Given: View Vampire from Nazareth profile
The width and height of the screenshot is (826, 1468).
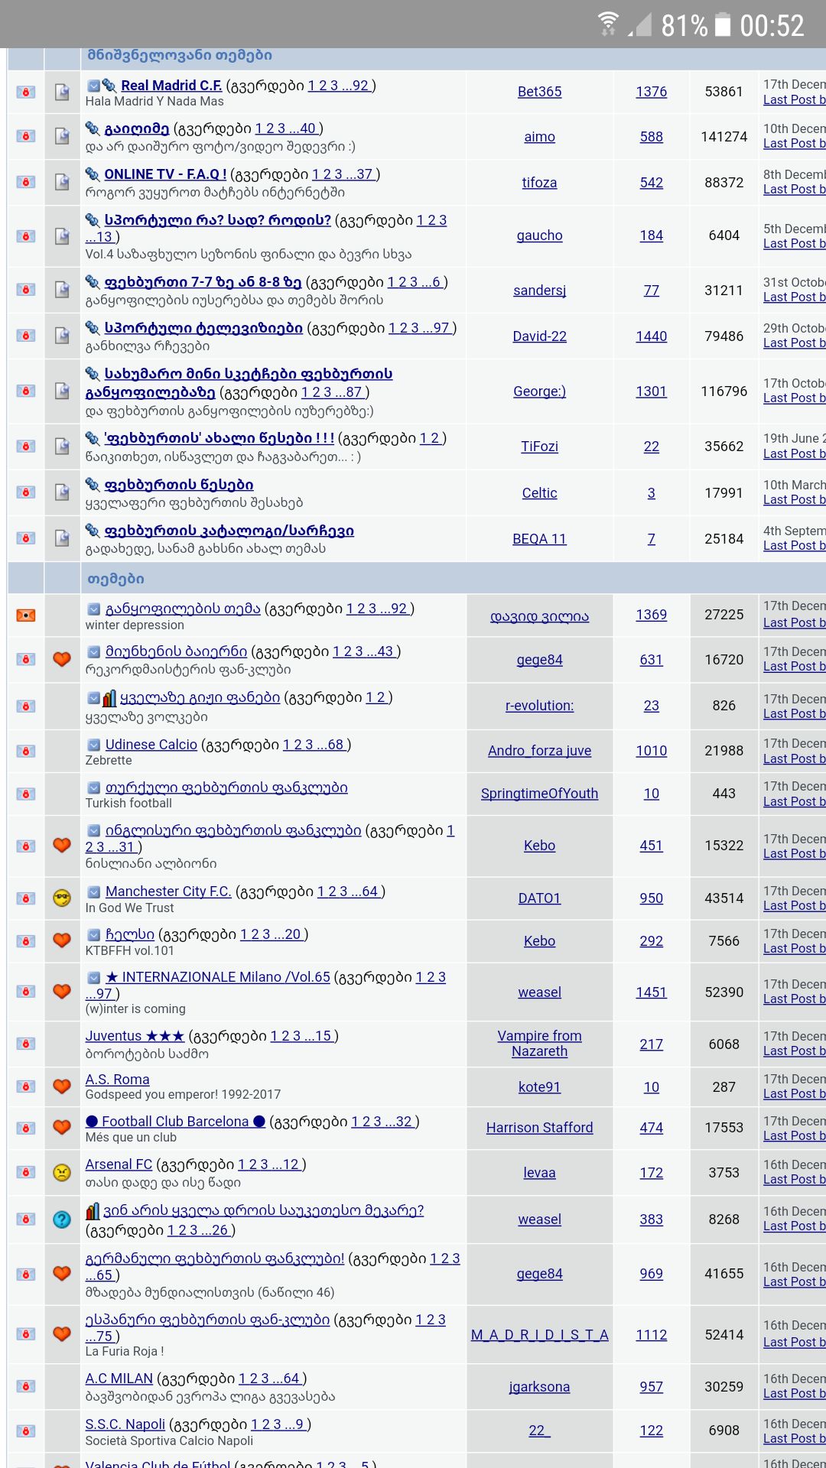Looking at the screenshot, I should click(x=539, y=1044).
